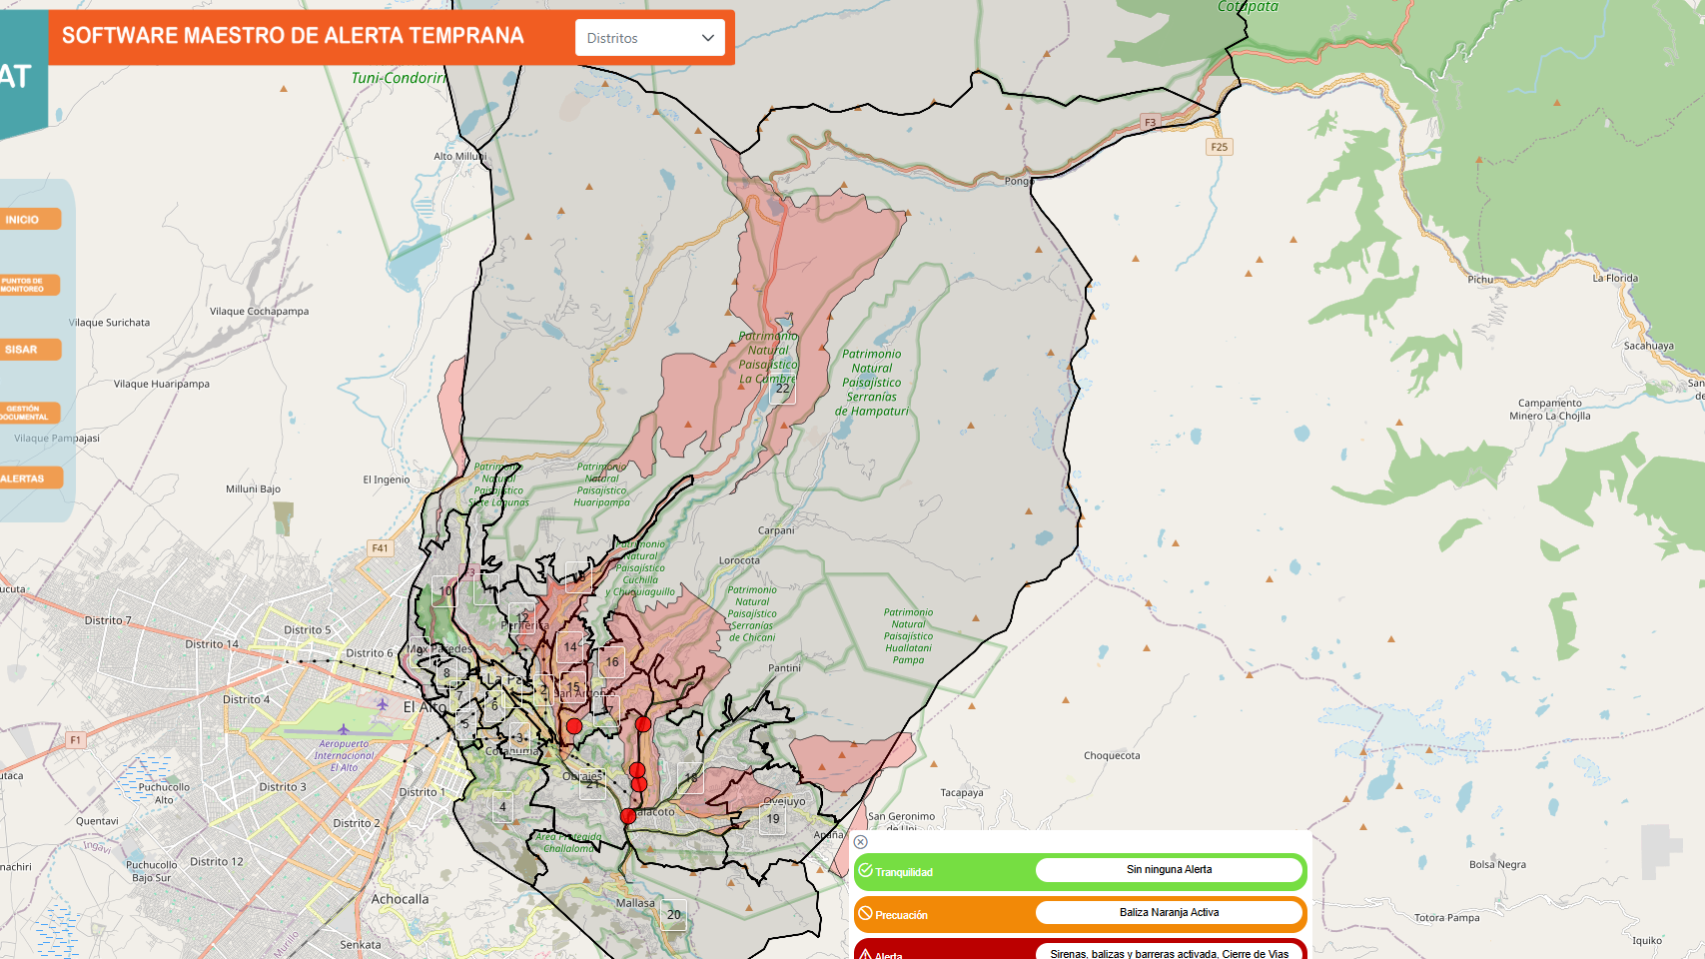This screenshot has width=1705, height=959.
Task: Select the district 22 map label
Action: (x=783, y=389)
